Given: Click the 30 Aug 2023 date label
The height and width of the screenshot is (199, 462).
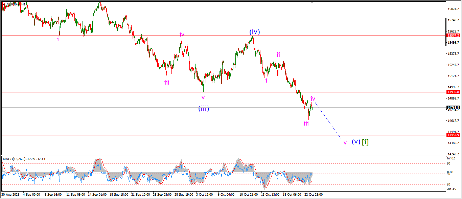Looking at the screenshot, I should tap(10, 195).
